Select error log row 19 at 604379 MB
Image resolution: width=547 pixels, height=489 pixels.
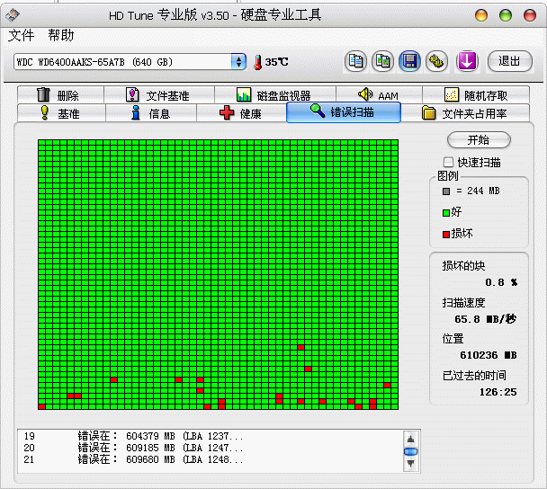pos(210,436)
